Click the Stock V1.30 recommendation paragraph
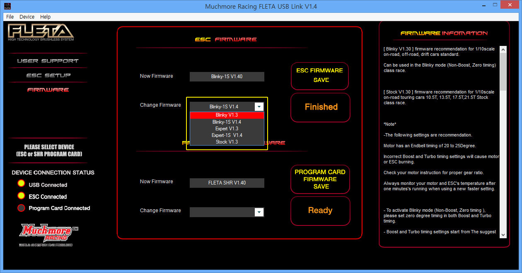This screenshot has width=522, height=273. [439, 97]
